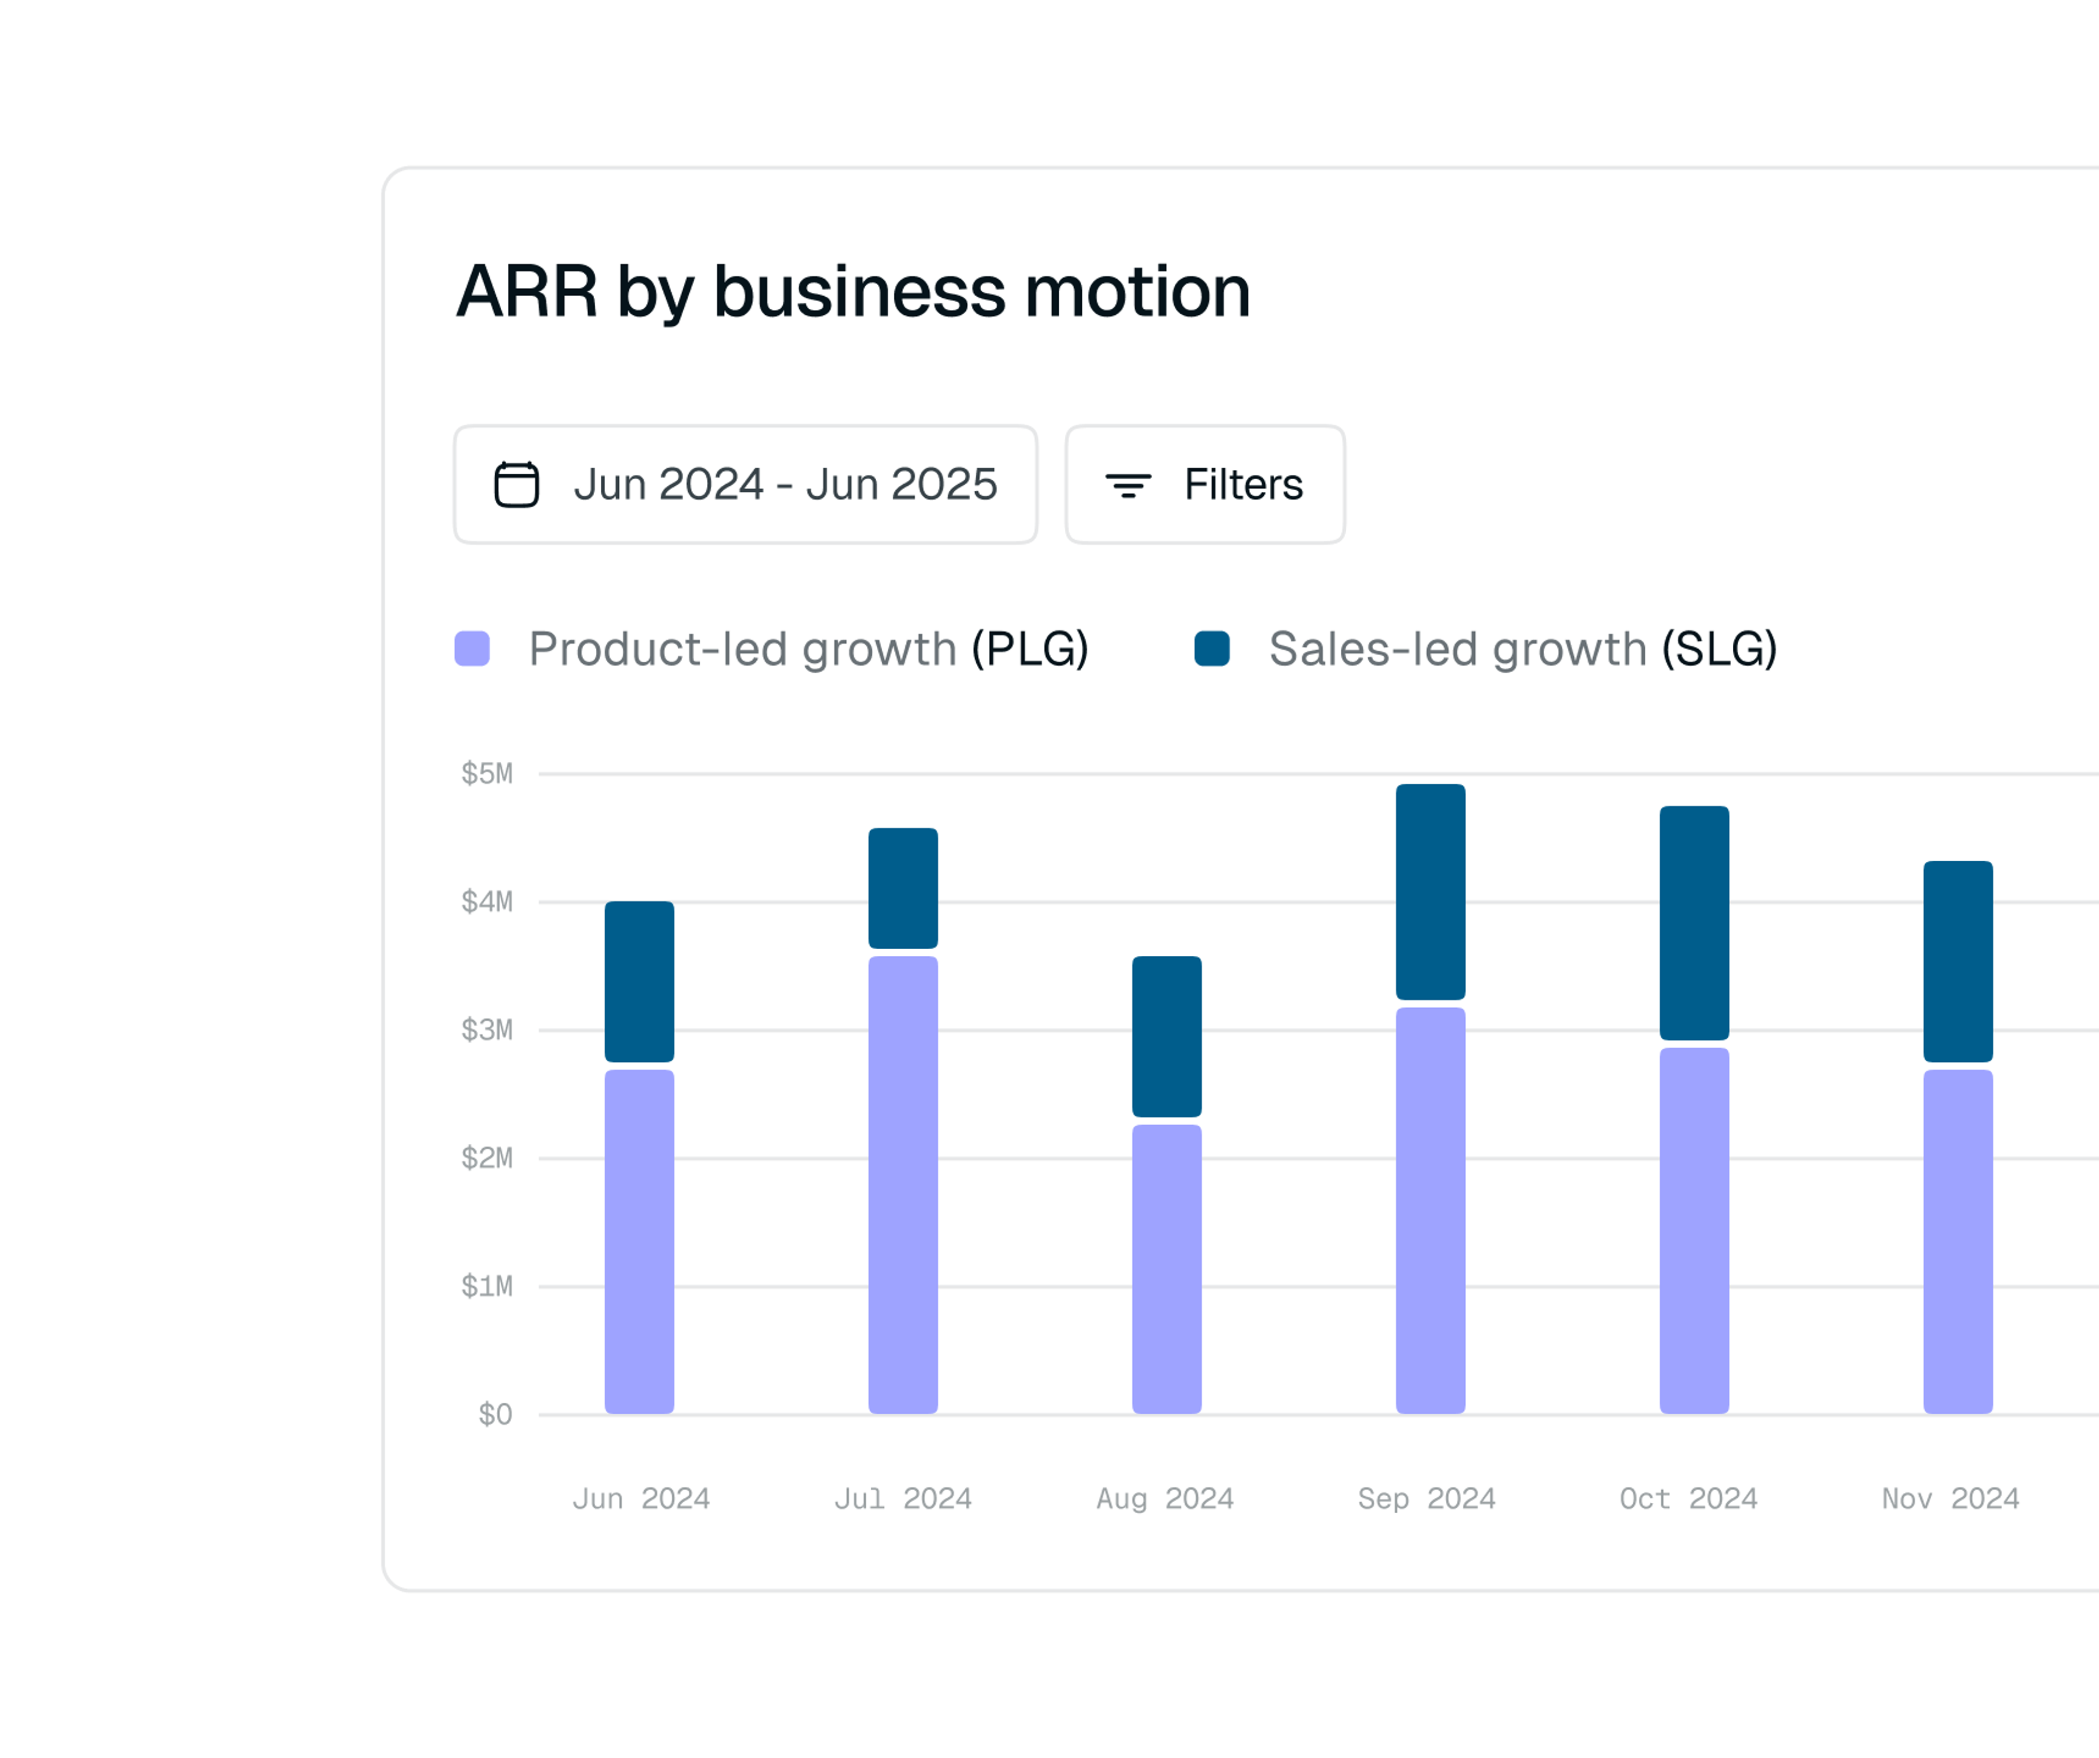
Task: Open the Jun 2024 - Jun 2025 date picker
Action: point(746,485)
